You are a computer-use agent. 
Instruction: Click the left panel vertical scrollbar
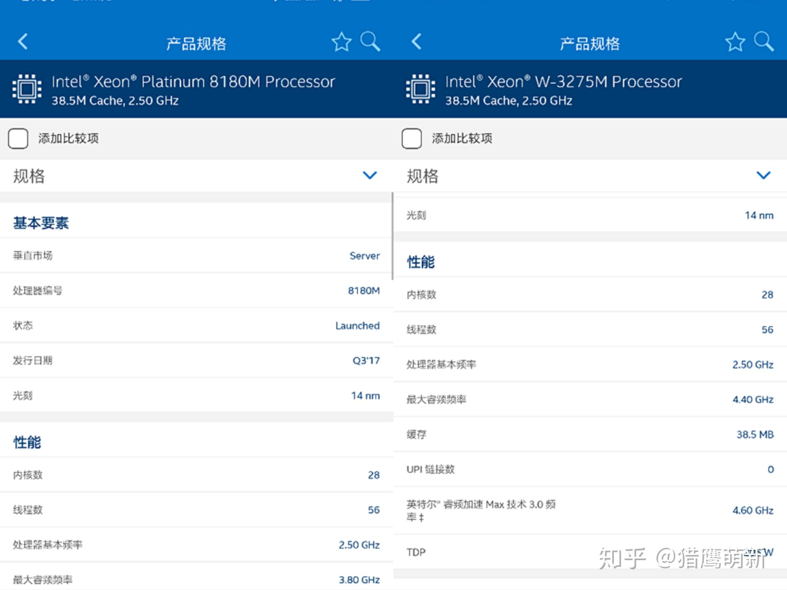tap(392, 237)
